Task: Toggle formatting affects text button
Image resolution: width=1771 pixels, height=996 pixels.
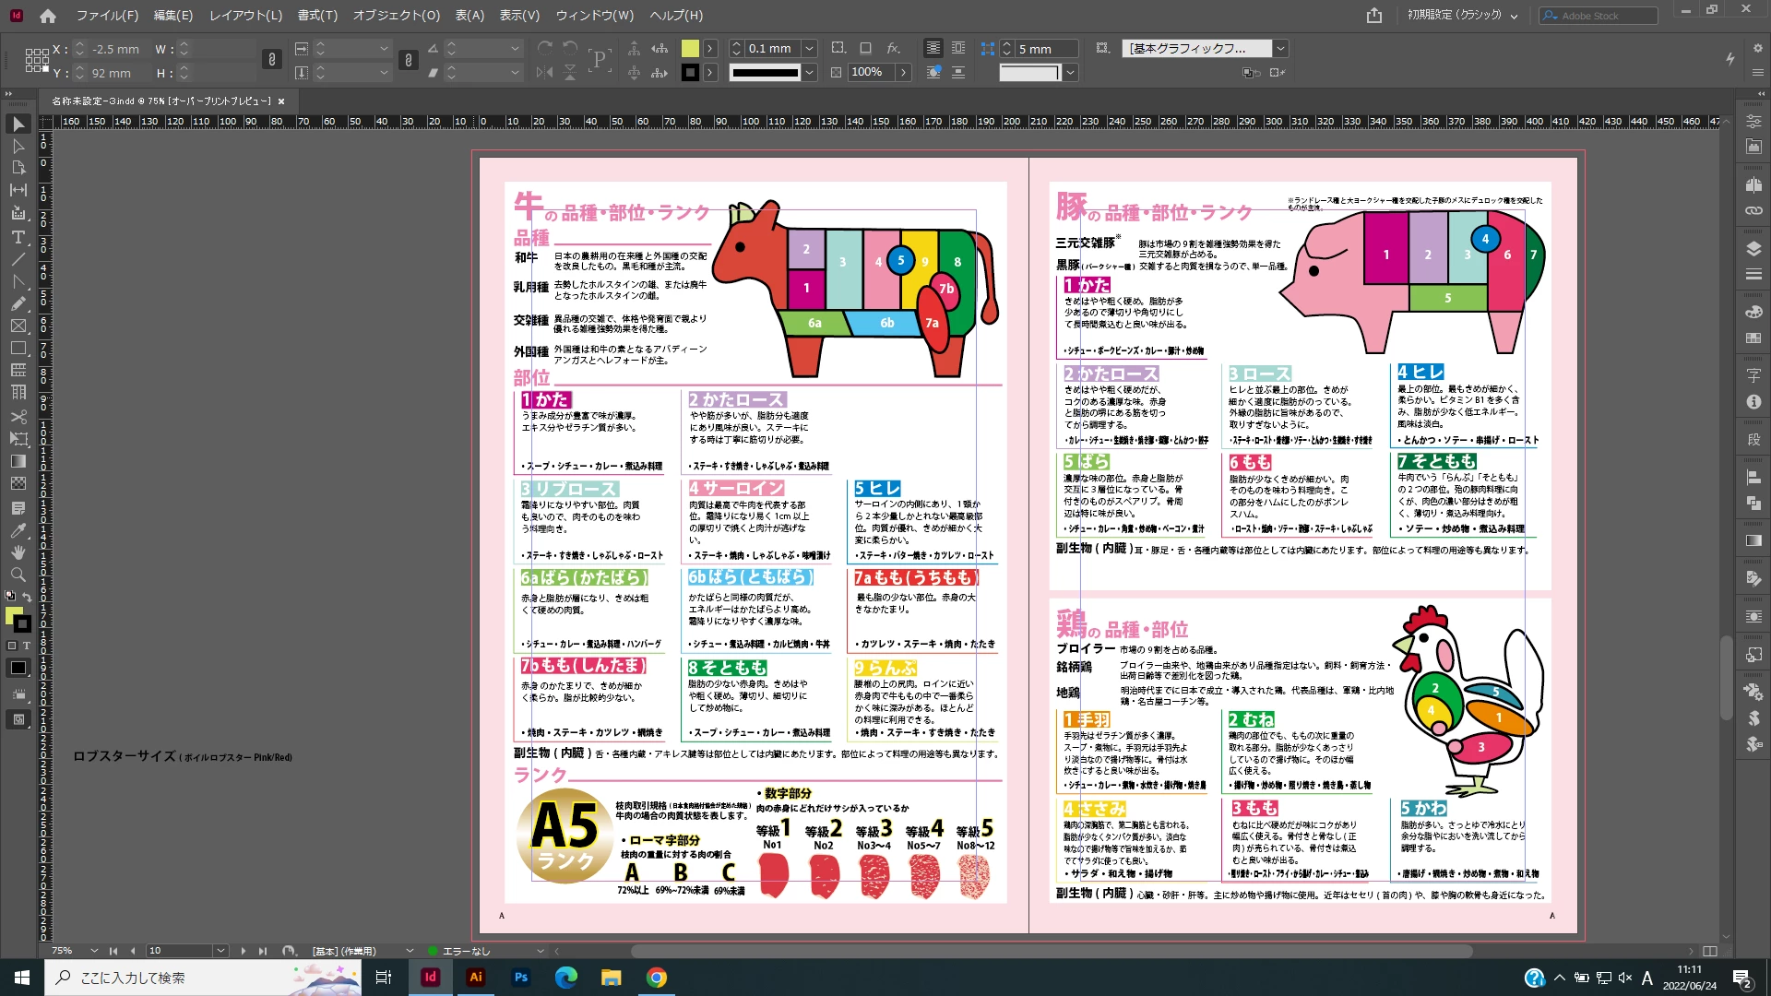Action: (27, 646)
